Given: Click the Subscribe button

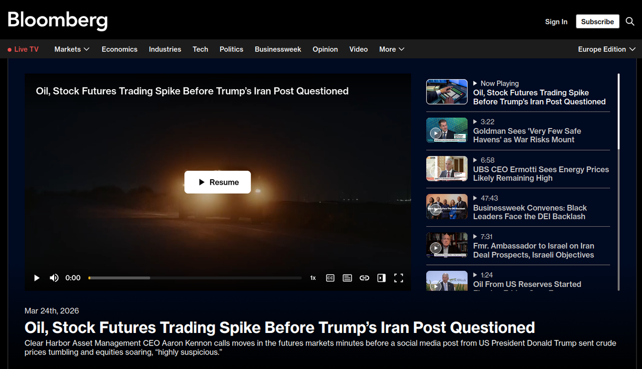Looking at the screenshot, I should pyautogui.click(x=597, y=22).
